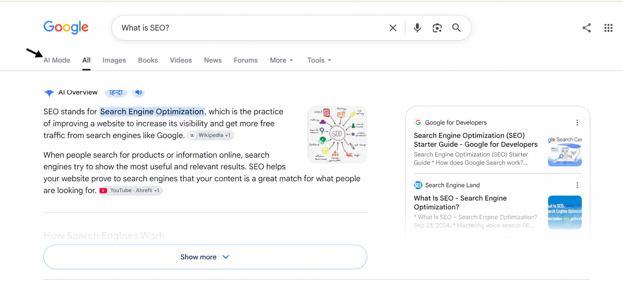
Task: Expand the AI Overview with Show more
Action: tap(205, 257)
